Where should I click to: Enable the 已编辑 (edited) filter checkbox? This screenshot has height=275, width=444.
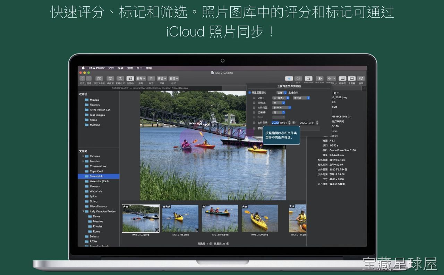(x=254, y=112)
